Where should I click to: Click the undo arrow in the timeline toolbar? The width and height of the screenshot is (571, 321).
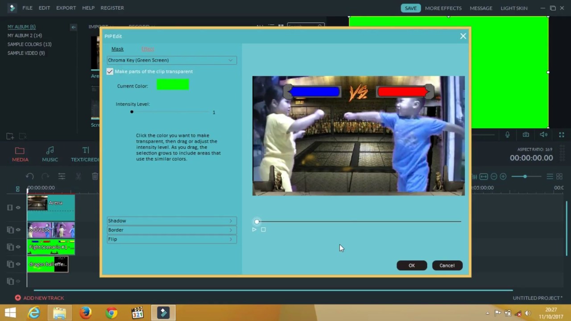29,177
